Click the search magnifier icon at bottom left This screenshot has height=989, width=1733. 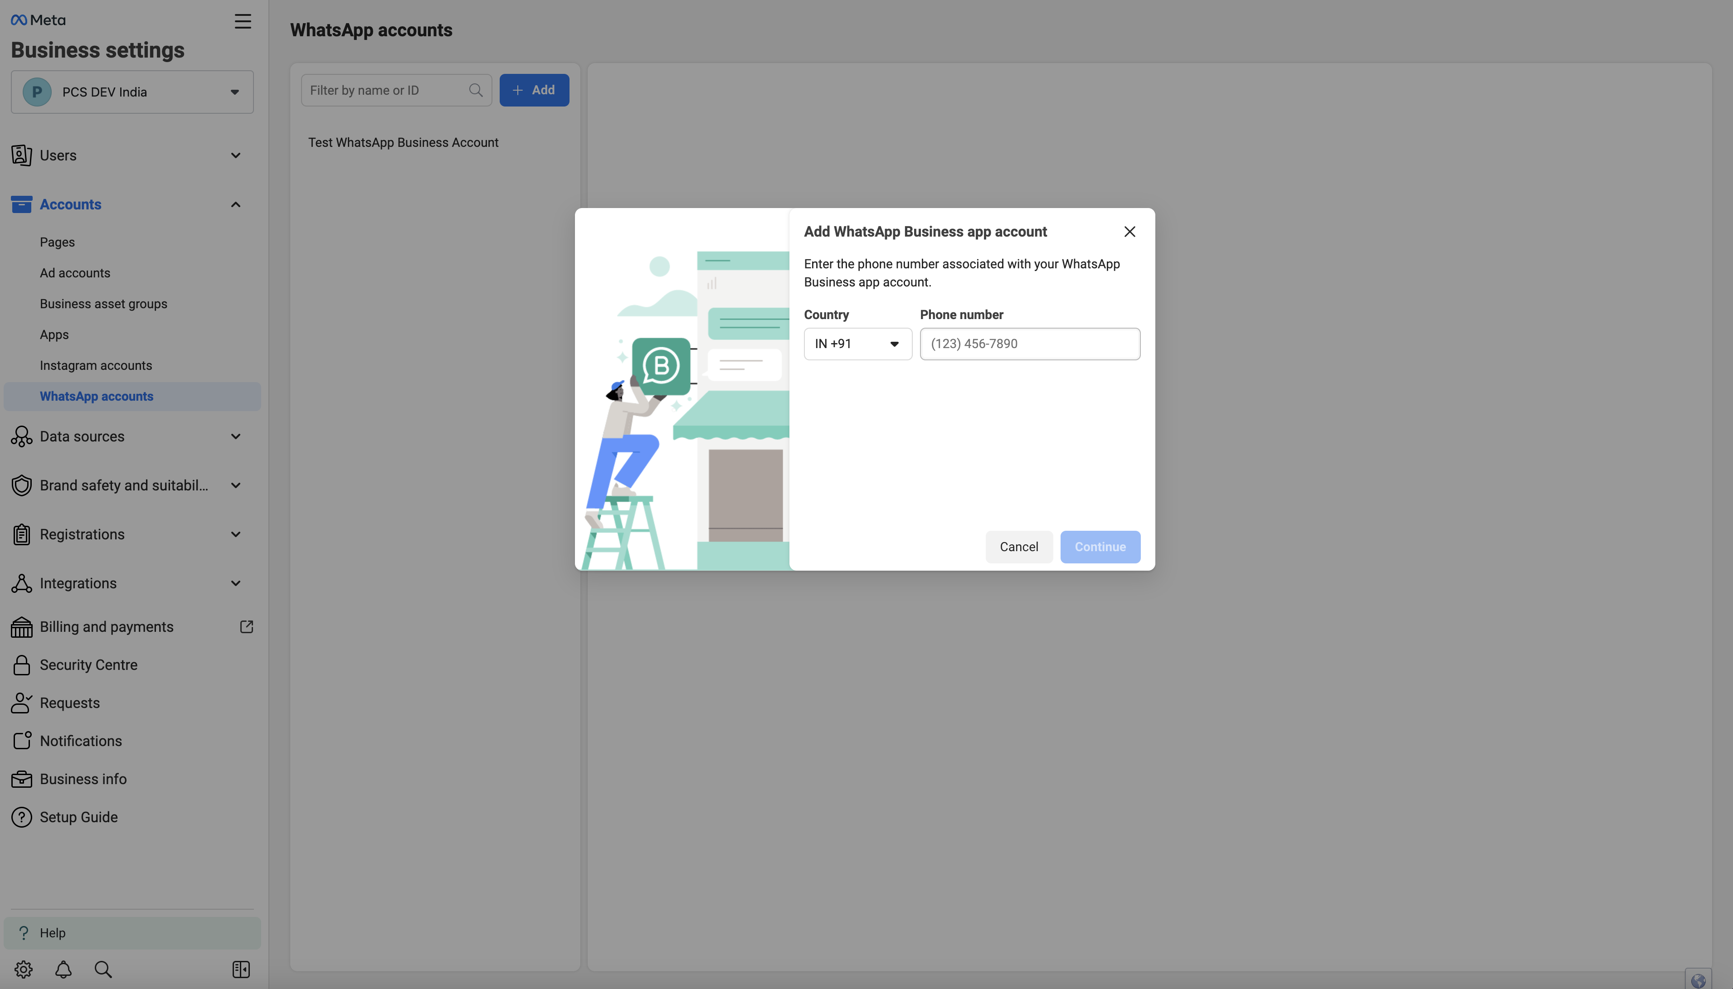coord(103,970)
